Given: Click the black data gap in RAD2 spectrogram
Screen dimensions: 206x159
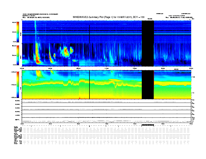Looking at the screenshot, I should (148, 32).
